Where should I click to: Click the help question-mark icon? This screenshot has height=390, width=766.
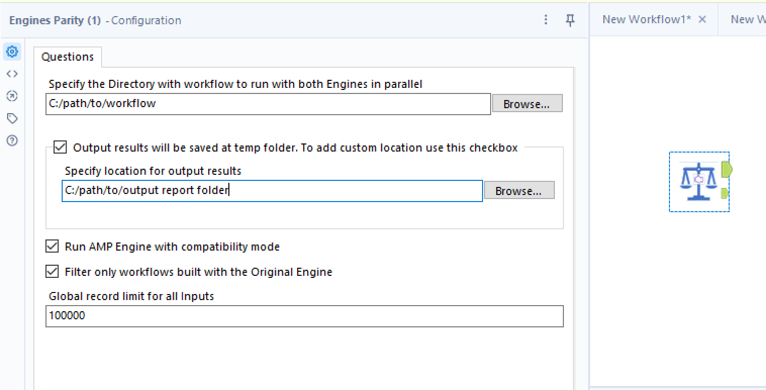[x=12, y=140]
